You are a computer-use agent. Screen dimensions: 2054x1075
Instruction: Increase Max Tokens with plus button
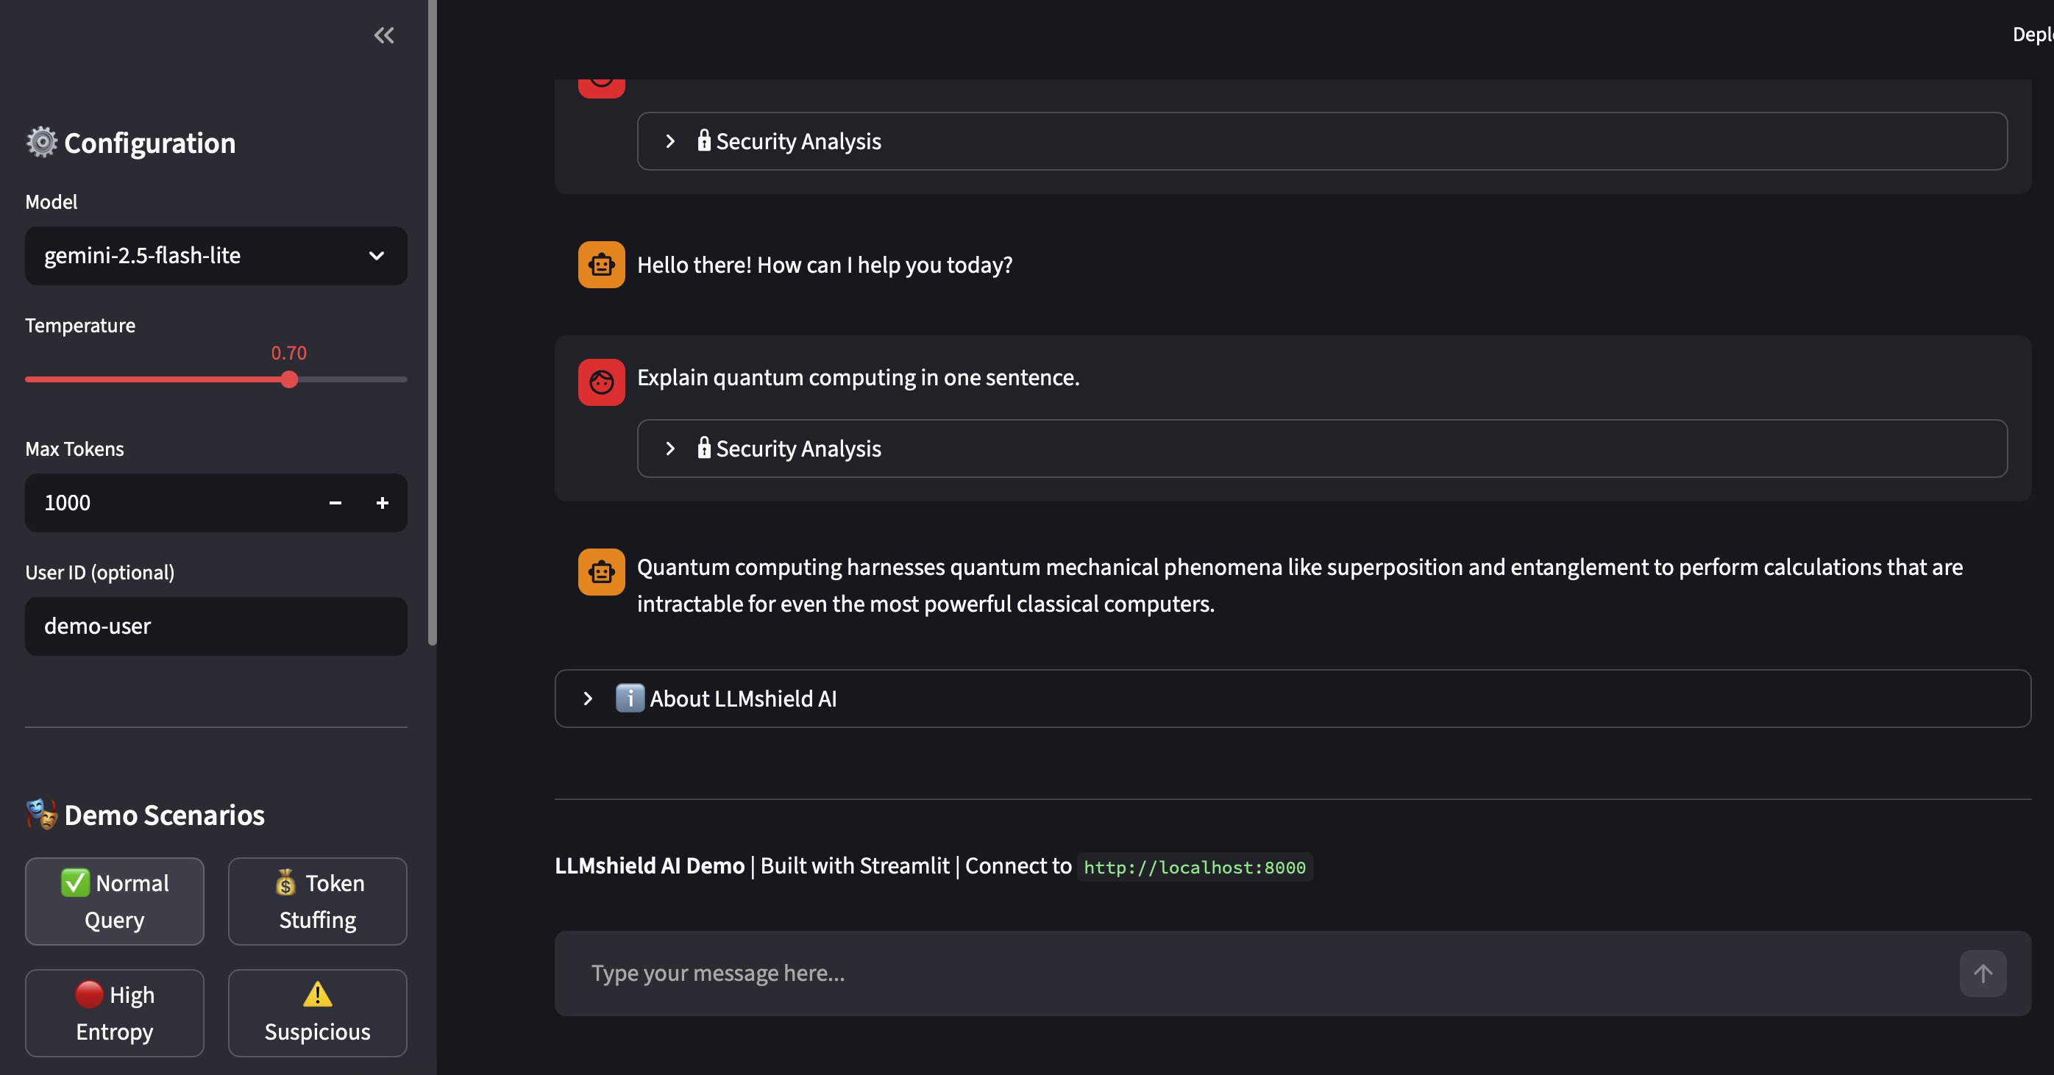382,503
